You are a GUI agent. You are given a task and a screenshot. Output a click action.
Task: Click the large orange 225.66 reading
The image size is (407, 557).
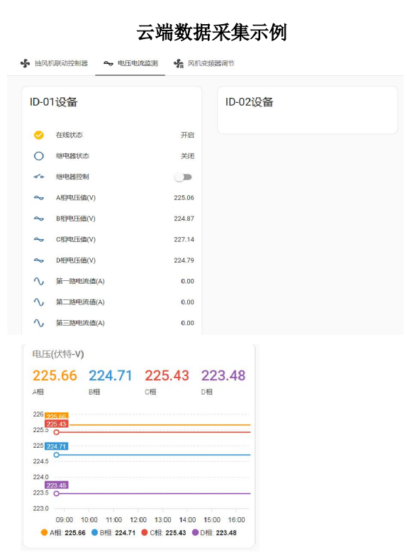(55, 375)
